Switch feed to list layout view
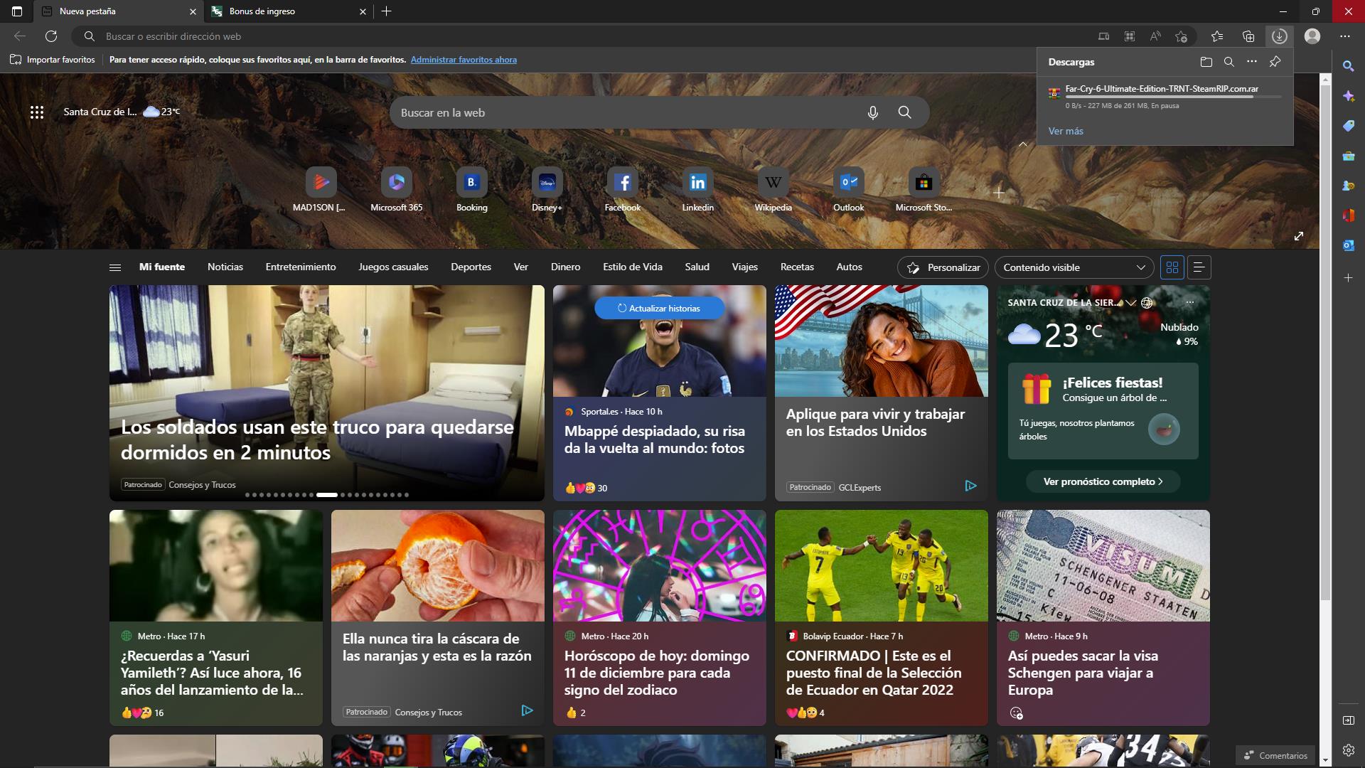 [x=1199, y=267]
